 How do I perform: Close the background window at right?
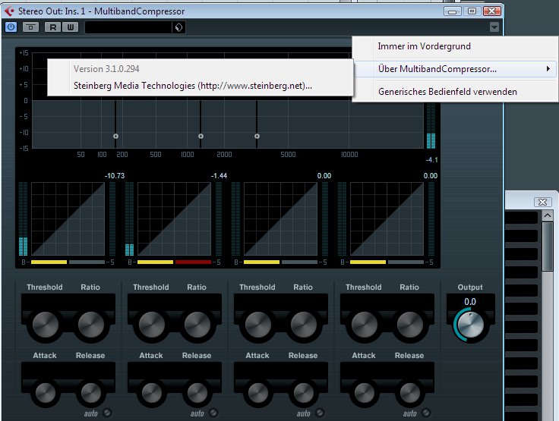pos(542,202)
